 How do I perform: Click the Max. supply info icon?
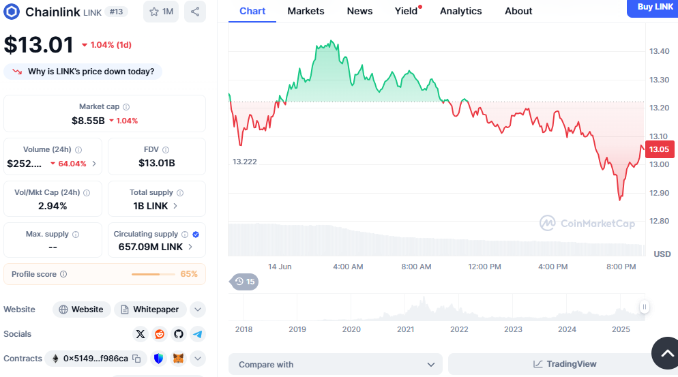click(76, 235)
